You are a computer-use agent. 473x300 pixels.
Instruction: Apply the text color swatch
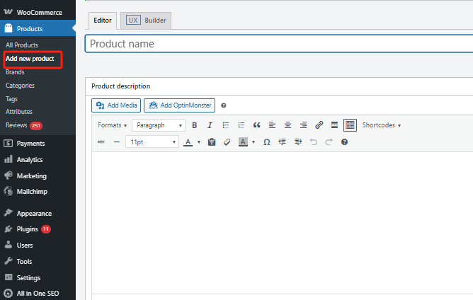tap(188, 142)
